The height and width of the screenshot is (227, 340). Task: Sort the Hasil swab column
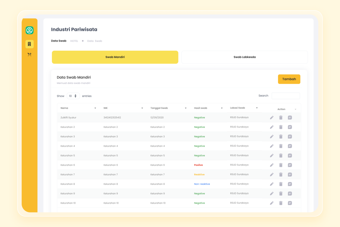click(222, 108)
